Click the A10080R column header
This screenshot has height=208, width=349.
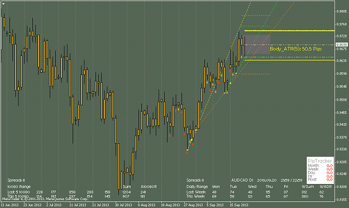[149, 187]
